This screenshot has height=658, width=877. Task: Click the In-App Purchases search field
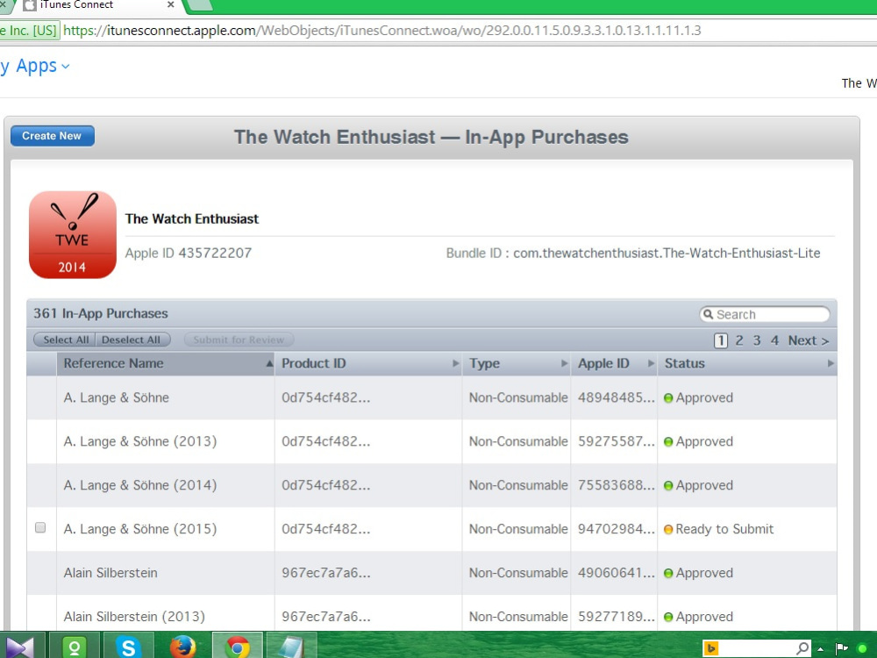[x=765, y=314]
